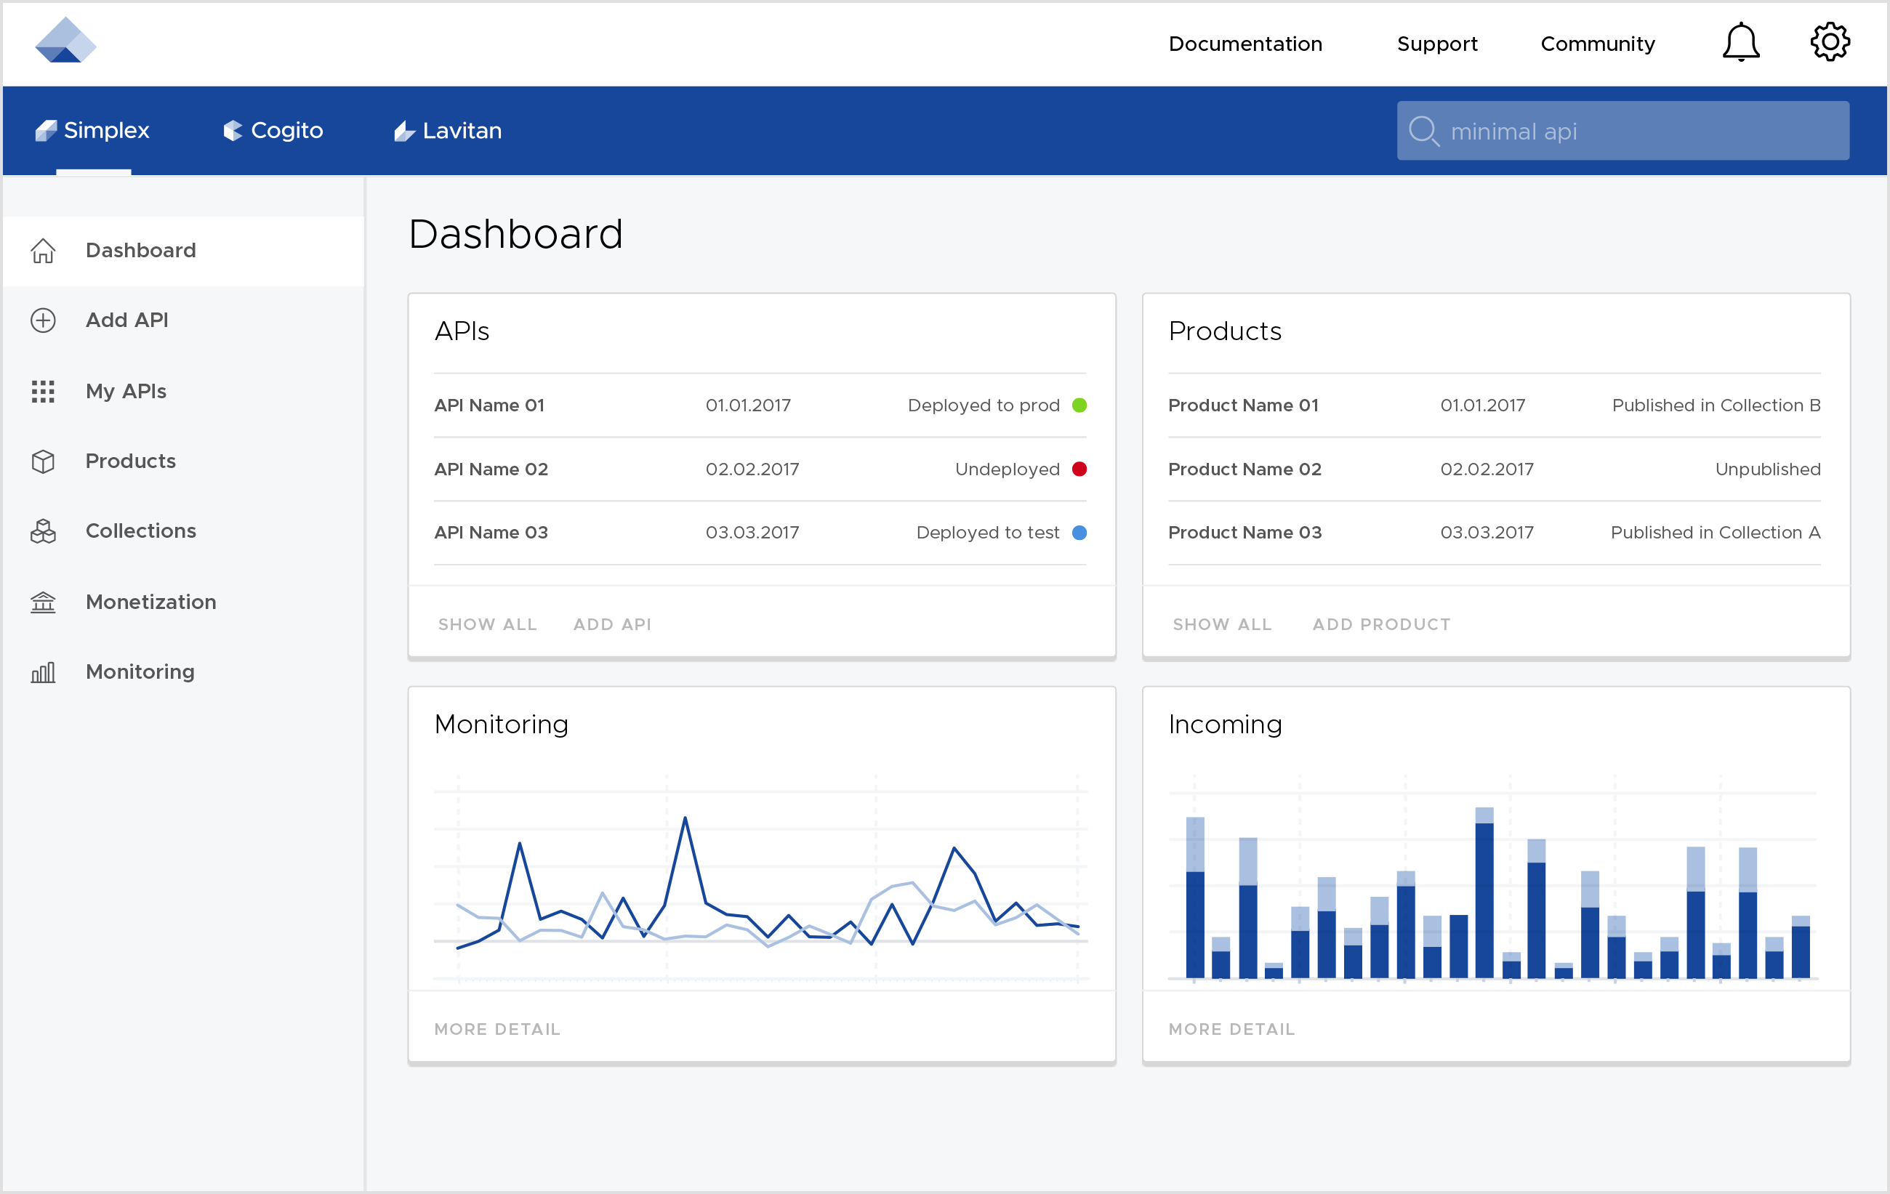
Task: Switch to the Lavitan tab
Action: 447,130
